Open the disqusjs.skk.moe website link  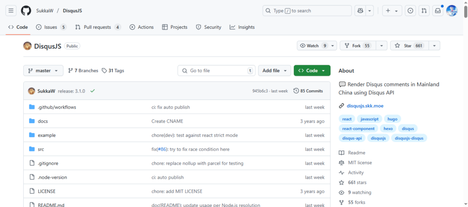pyautogui.click(x=366, y=106)
